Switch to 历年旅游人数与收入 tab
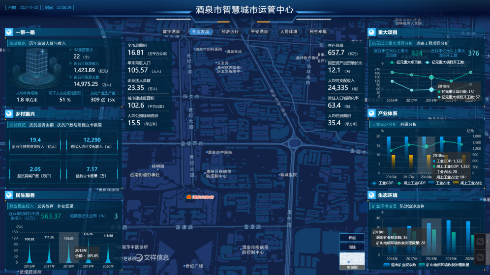The image size is (490, 275). click(x=47, y=43)
